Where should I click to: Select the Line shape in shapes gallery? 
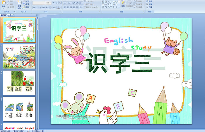coord(109,1)
